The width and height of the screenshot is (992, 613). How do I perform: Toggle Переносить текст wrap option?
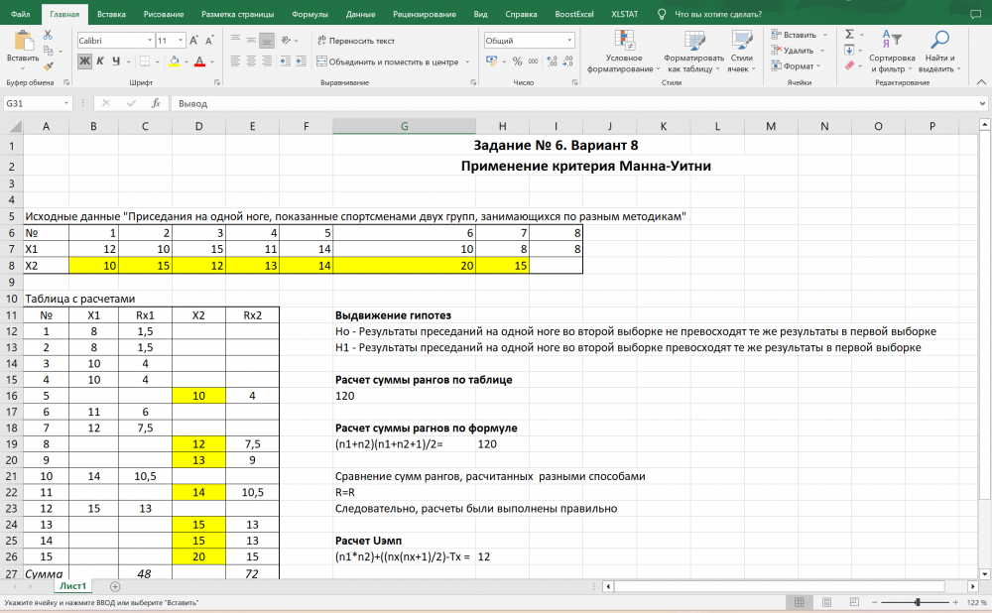click(354, 41)
